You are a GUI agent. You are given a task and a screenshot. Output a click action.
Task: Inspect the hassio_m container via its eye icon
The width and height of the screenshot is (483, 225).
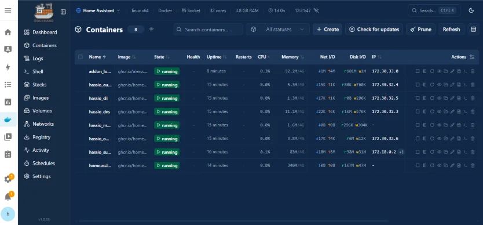tap(439, 125)
